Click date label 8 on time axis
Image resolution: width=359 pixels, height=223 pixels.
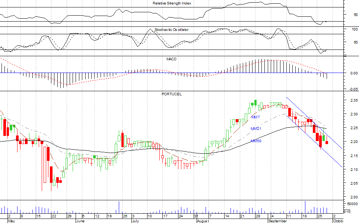pos(22,216)
